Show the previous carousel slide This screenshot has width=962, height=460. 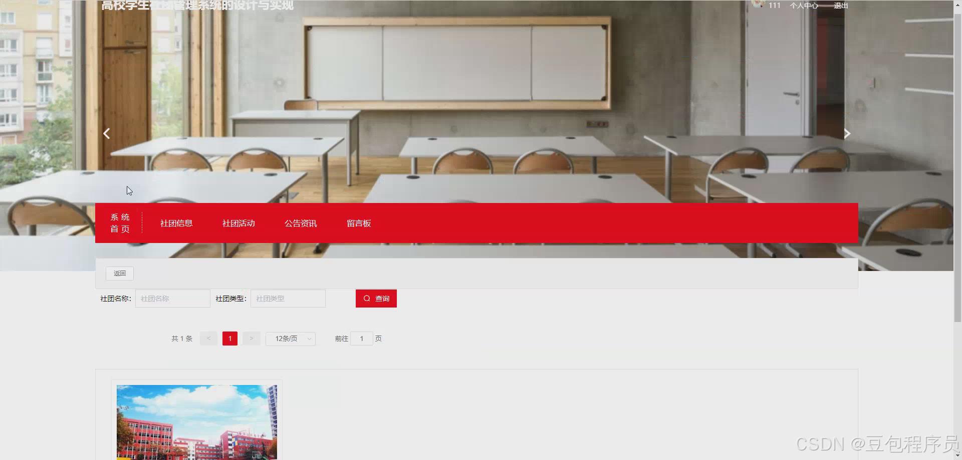(x=106, y=133)
